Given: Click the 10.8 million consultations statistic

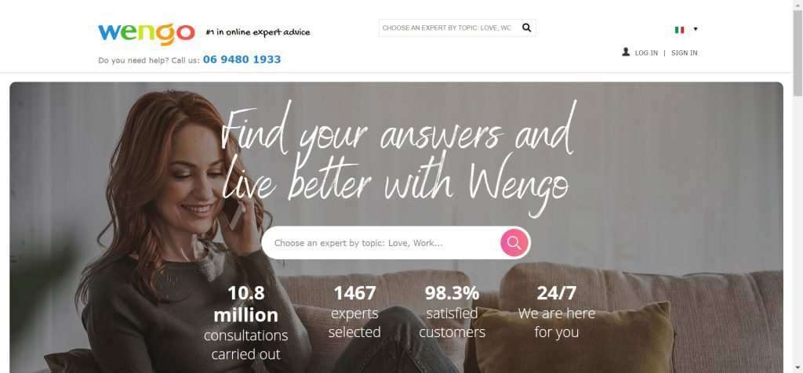Looking at the screenshot, I should pos(245,323).
